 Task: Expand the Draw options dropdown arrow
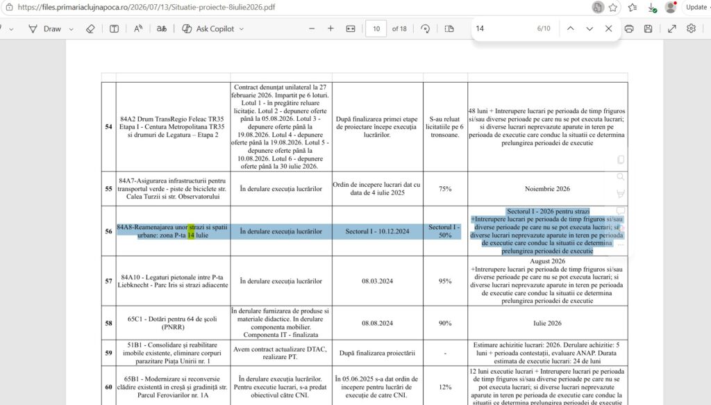pos(72,29)
